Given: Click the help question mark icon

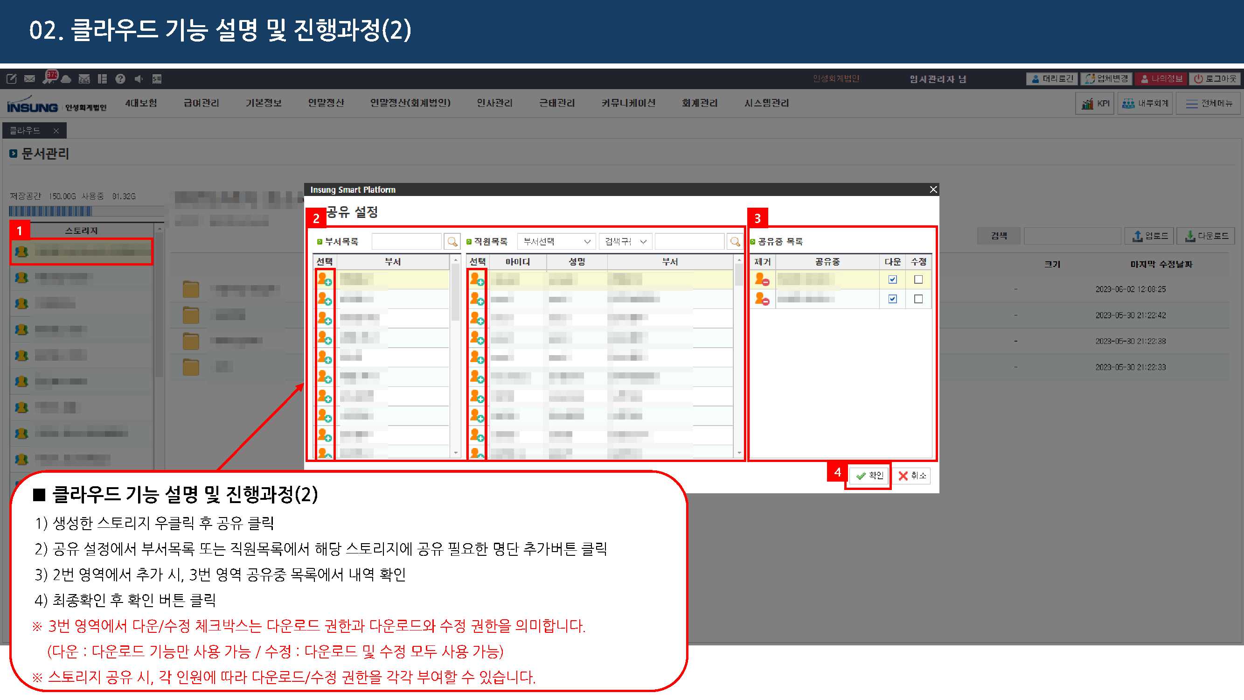Looking at the screenshot, I should point(120,79).
